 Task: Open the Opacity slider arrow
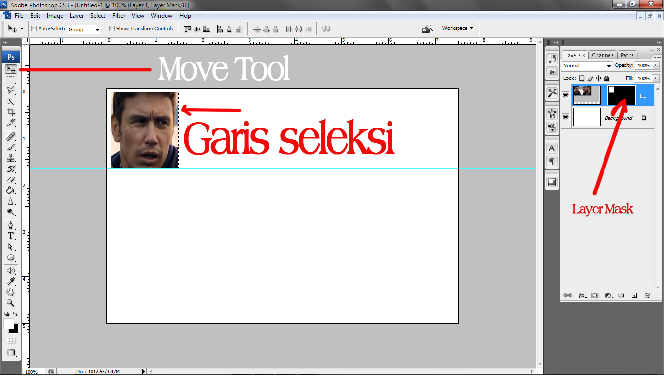coord(656,65)
